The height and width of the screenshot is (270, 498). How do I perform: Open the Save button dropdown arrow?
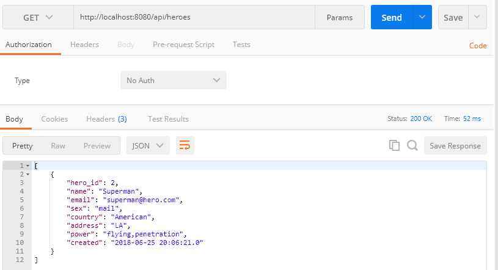[477, 17]
